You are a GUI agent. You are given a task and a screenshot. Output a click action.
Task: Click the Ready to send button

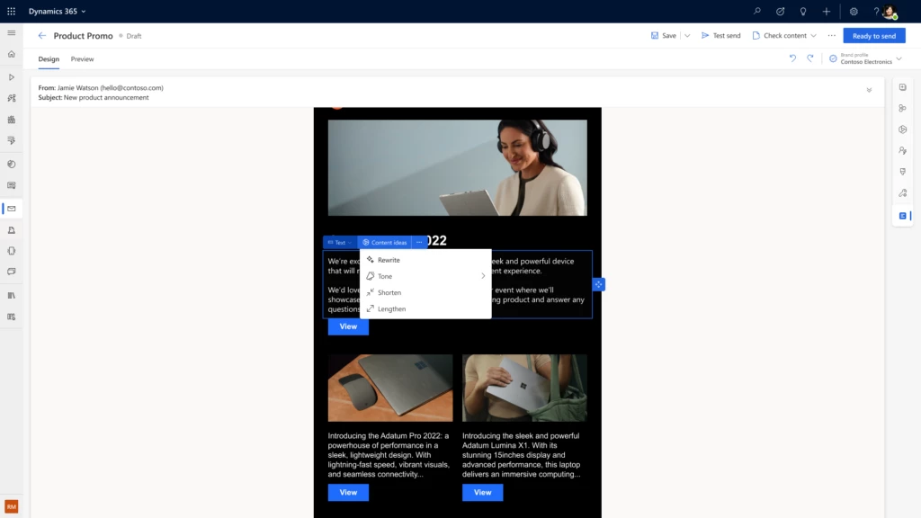pyautogui.click(x=873, y=35)
